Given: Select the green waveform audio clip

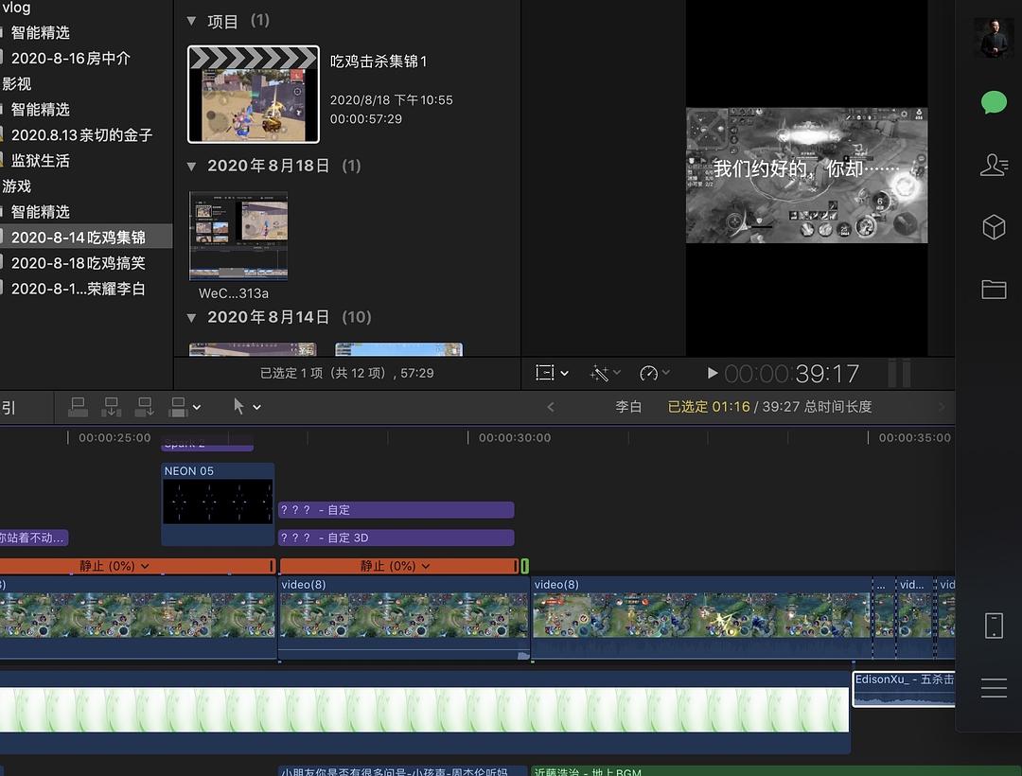Looking at the screenshot, I should [424, 713].
